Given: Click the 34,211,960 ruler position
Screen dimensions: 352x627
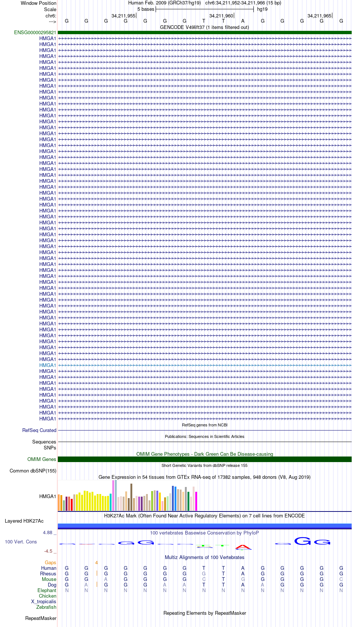Looking at the screenshot, I should 221,16.
